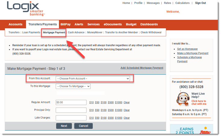Open the Cash Advance submenu item
The image size is (221, 137).
(x=76, y=32)
